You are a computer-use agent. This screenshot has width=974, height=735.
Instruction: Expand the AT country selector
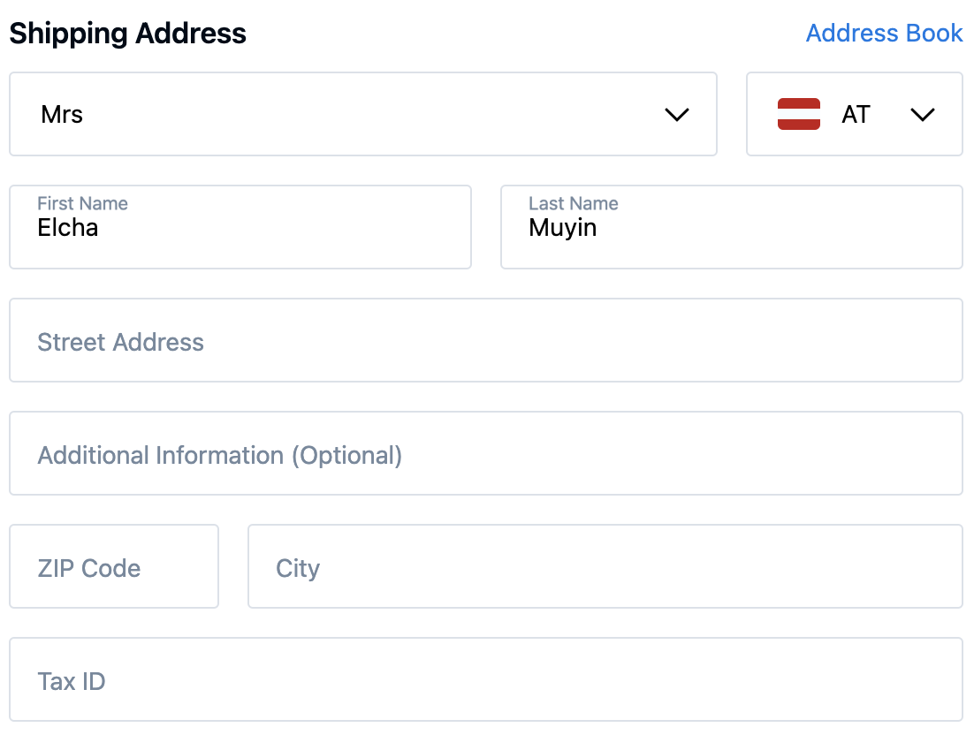tap(854, 115)
